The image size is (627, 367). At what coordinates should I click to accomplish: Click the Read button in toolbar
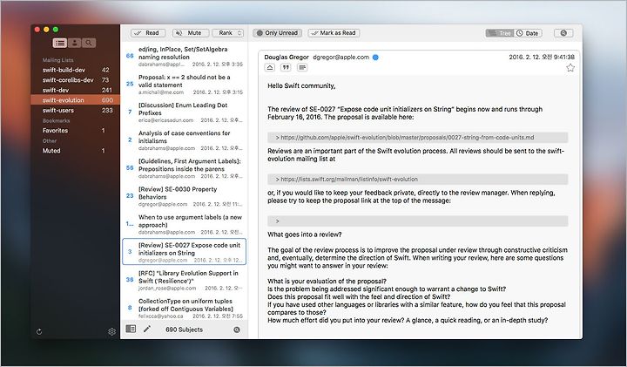click(x=147, y=33)
